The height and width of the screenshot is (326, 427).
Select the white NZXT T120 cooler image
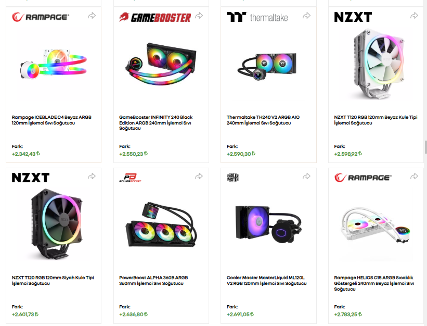coord(377,64)
